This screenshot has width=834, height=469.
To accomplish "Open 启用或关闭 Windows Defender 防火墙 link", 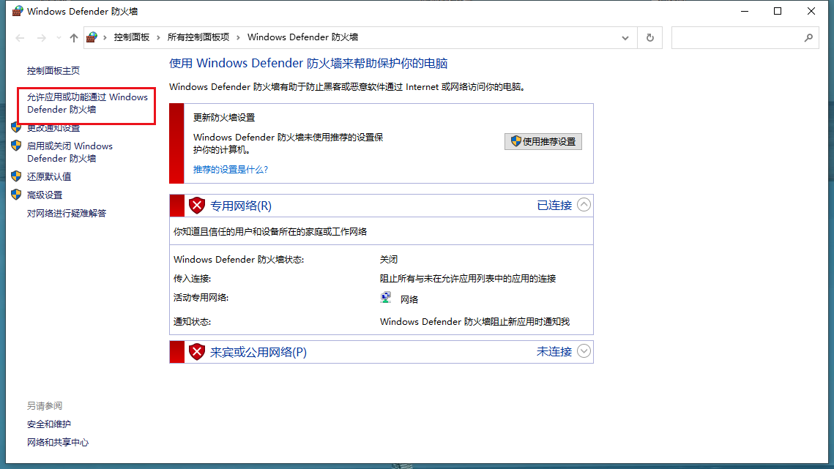I will (70, 152).
